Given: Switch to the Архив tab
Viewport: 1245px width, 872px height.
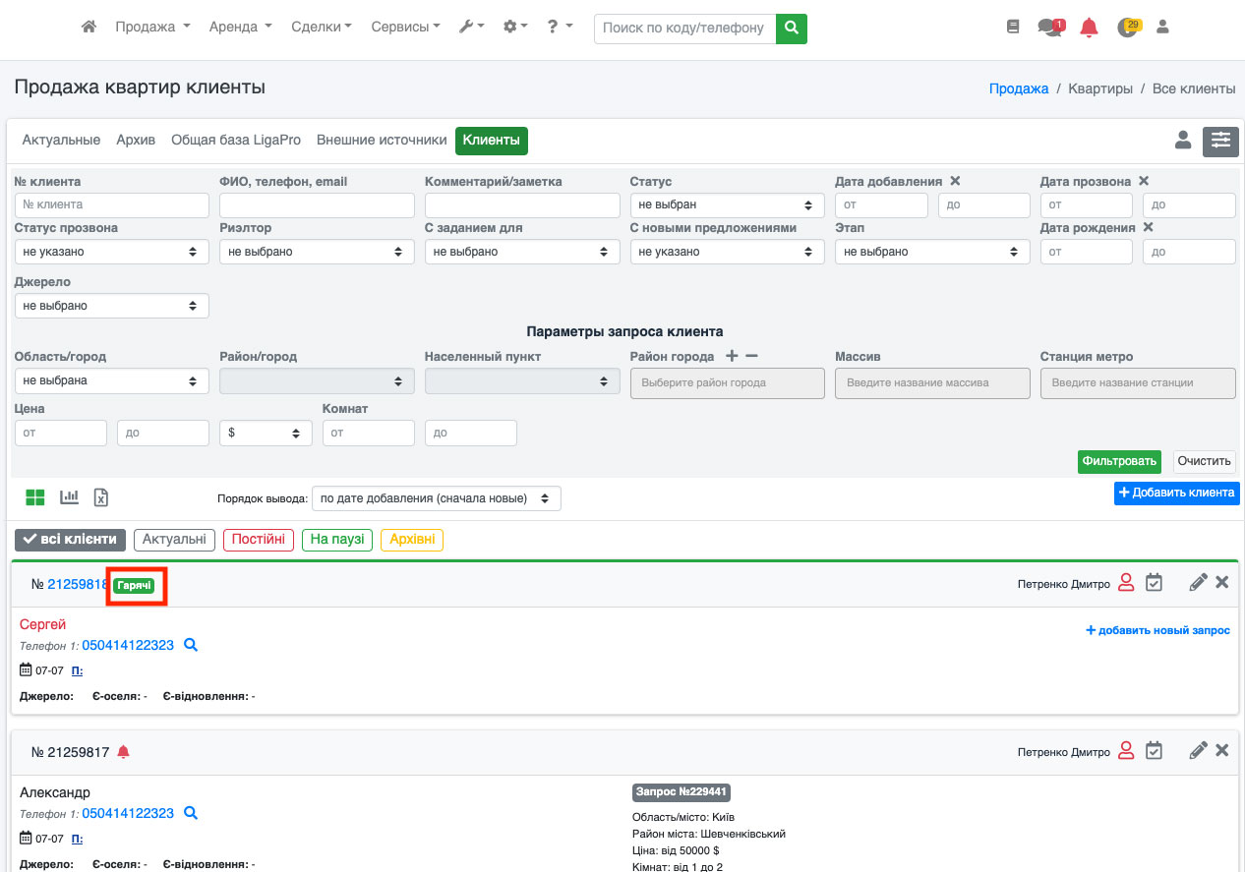Looking at the screenshot, I should pos(136,141).
